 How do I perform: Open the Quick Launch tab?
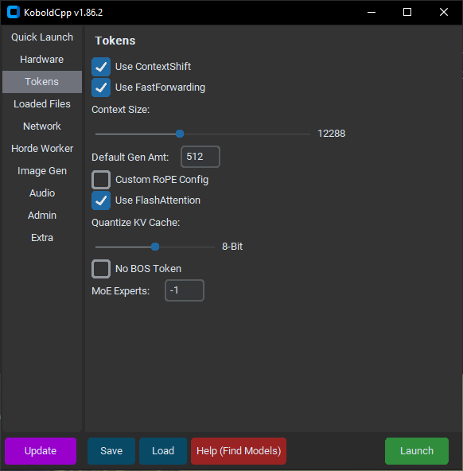pyautogui.click(x=42, y=37)
